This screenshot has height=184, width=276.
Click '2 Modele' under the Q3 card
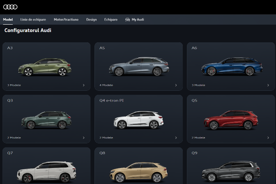[x=14, y=138]
